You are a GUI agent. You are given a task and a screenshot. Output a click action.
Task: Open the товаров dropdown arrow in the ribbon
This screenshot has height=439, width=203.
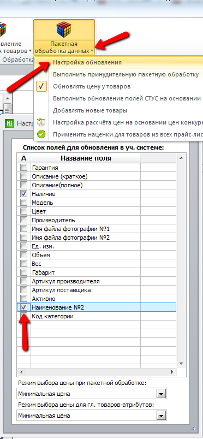click(x=30, y=51)
